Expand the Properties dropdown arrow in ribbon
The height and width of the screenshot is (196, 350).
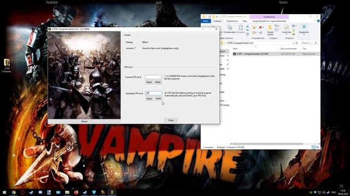[287, 34]
